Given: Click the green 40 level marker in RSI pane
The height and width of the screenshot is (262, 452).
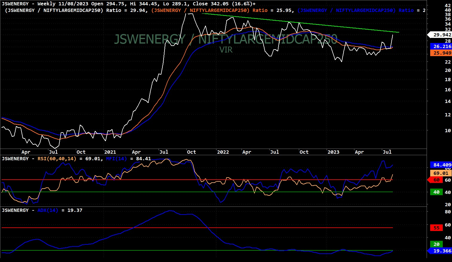Looking at the screenshot, I should (436, 192).
